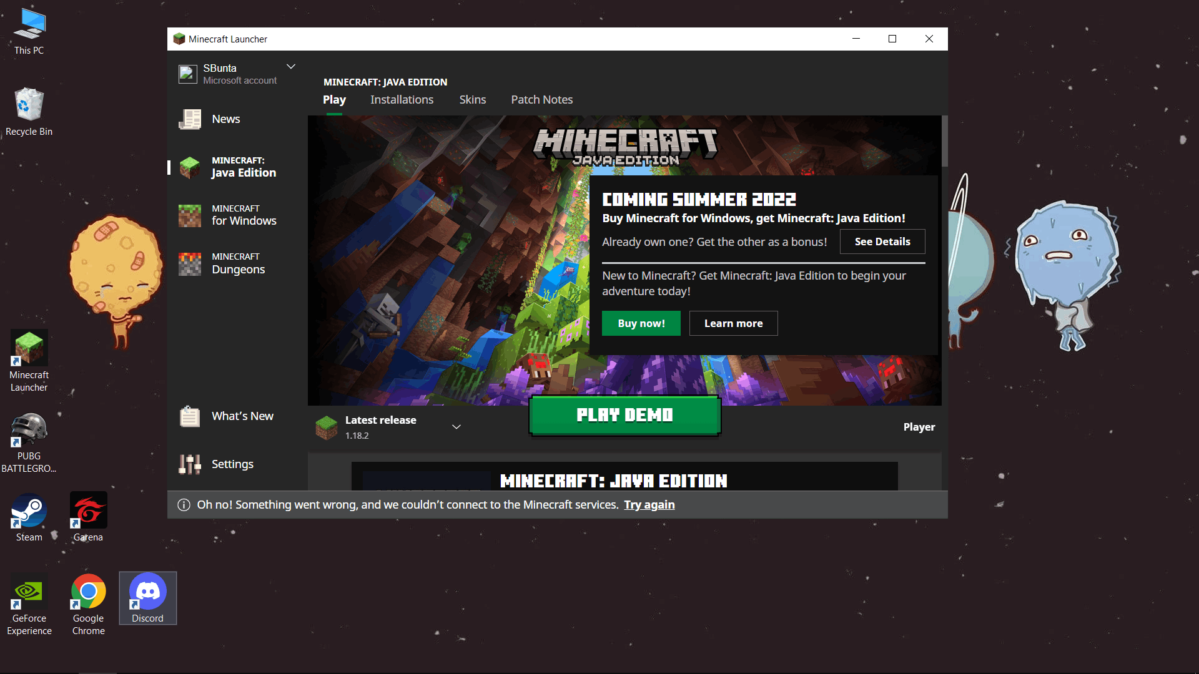Viewport: 1199px width, 674px height.
Task: Expand the Latest release version chevron
Action: [x=456, y=427]
